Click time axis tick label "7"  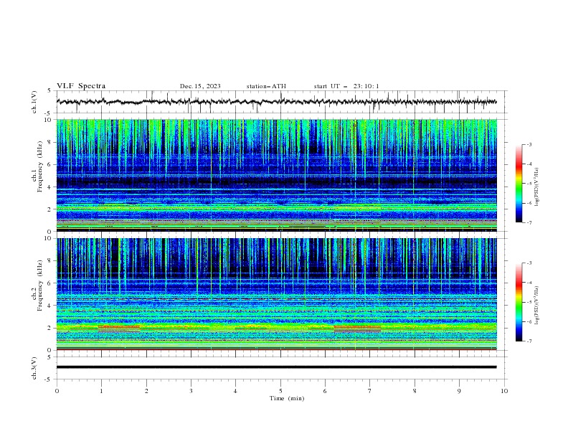(x=370, y=391)
